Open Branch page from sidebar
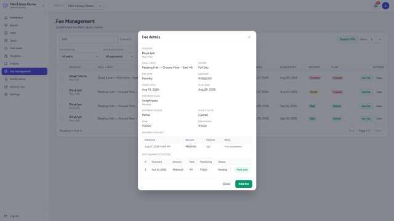Screen dimensions: 394x221 pos(25,25)
